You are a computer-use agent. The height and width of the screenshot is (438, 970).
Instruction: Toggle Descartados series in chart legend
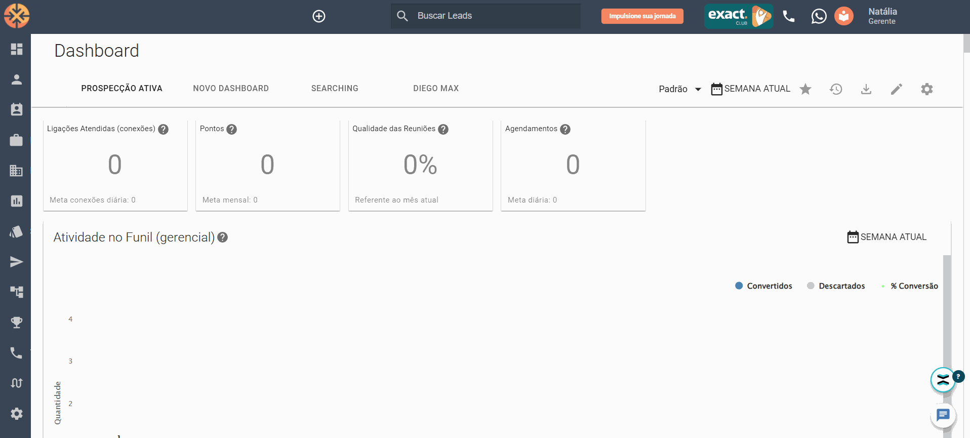pos(836,286)
